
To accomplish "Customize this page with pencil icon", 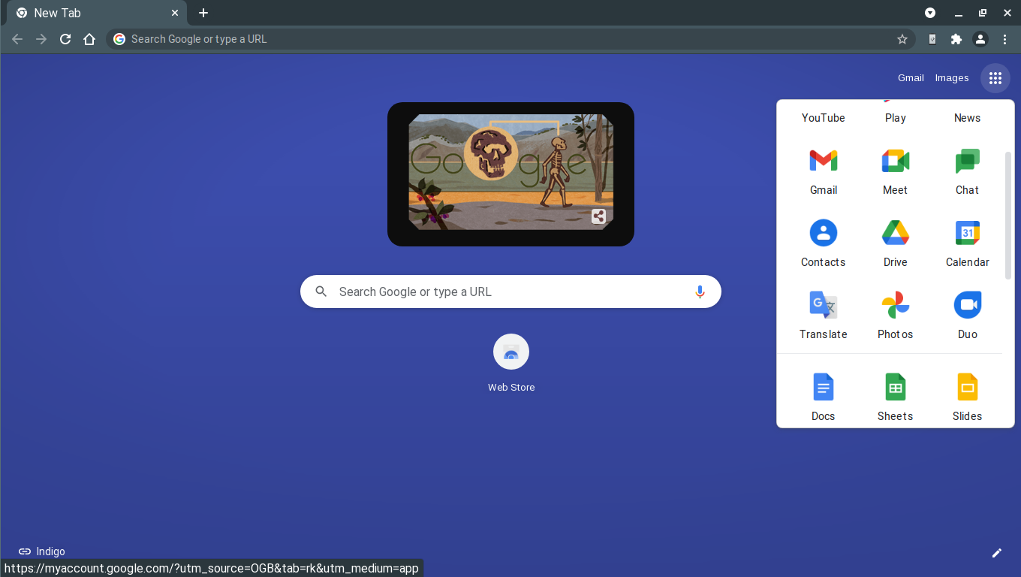I will pos(997,553).
